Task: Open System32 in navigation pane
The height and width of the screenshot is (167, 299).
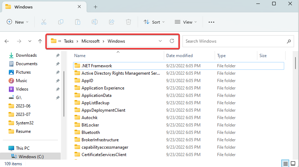Action: (24, 123)
